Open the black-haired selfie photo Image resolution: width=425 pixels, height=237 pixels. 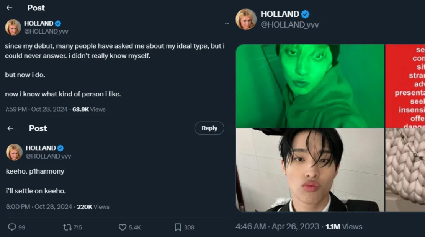pos(310,170)
